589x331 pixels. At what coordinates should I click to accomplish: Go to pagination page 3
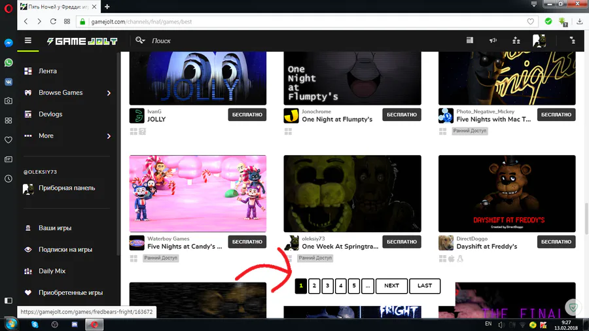coord(328,286)
